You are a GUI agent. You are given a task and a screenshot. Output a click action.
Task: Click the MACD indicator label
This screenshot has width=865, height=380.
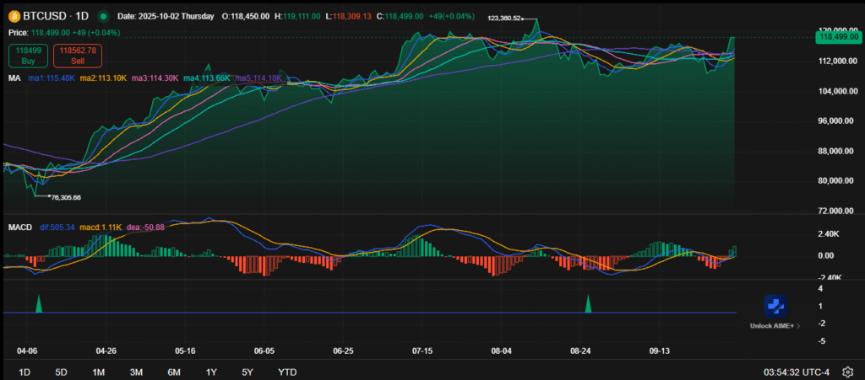tap(20, 227)
